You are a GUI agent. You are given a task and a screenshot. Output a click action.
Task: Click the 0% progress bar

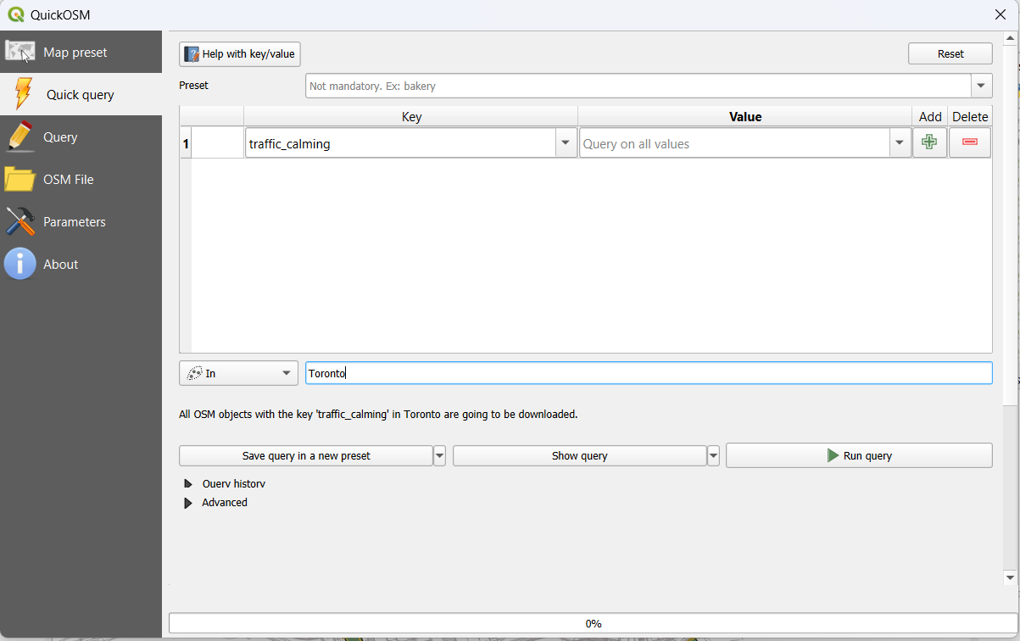[593, 623]
